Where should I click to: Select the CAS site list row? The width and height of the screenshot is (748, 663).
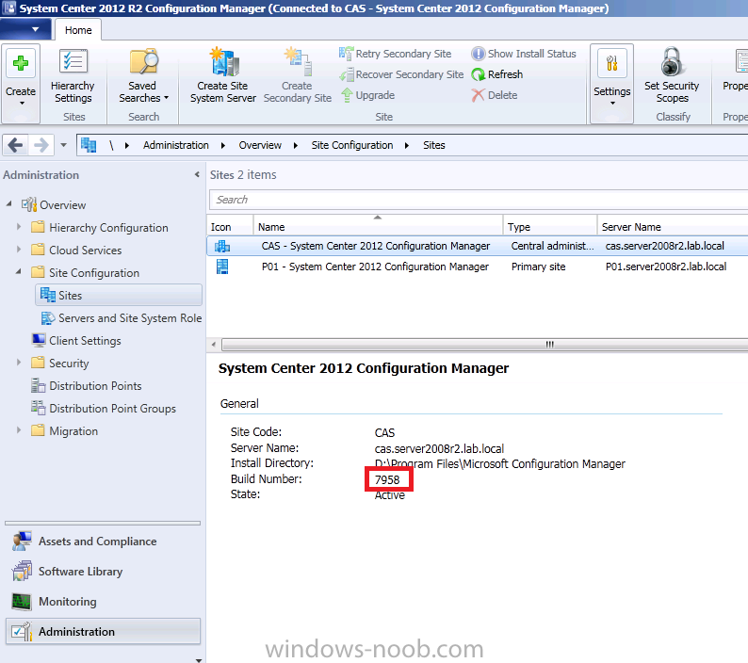[x=477, y=246]
